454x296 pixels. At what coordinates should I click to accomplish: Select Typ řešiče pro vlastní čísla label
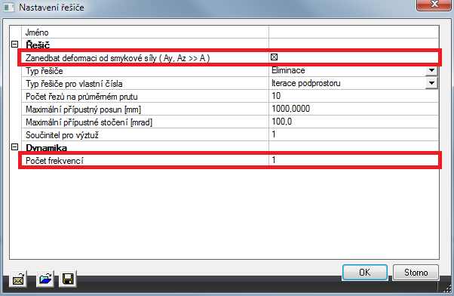click(74, 84)
